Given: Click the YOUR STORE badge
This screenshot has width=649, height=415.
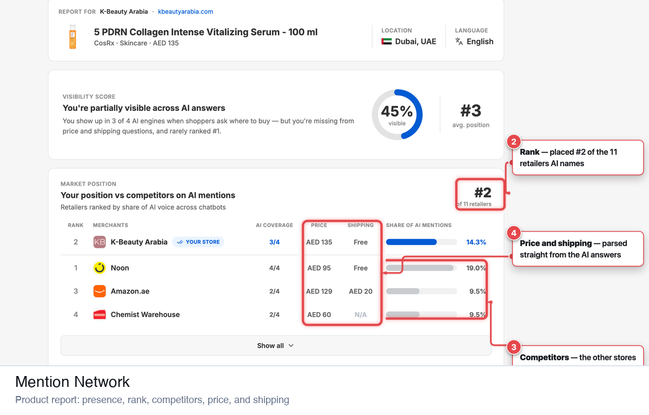Looking at the screenshot, I should click(198, 242).
